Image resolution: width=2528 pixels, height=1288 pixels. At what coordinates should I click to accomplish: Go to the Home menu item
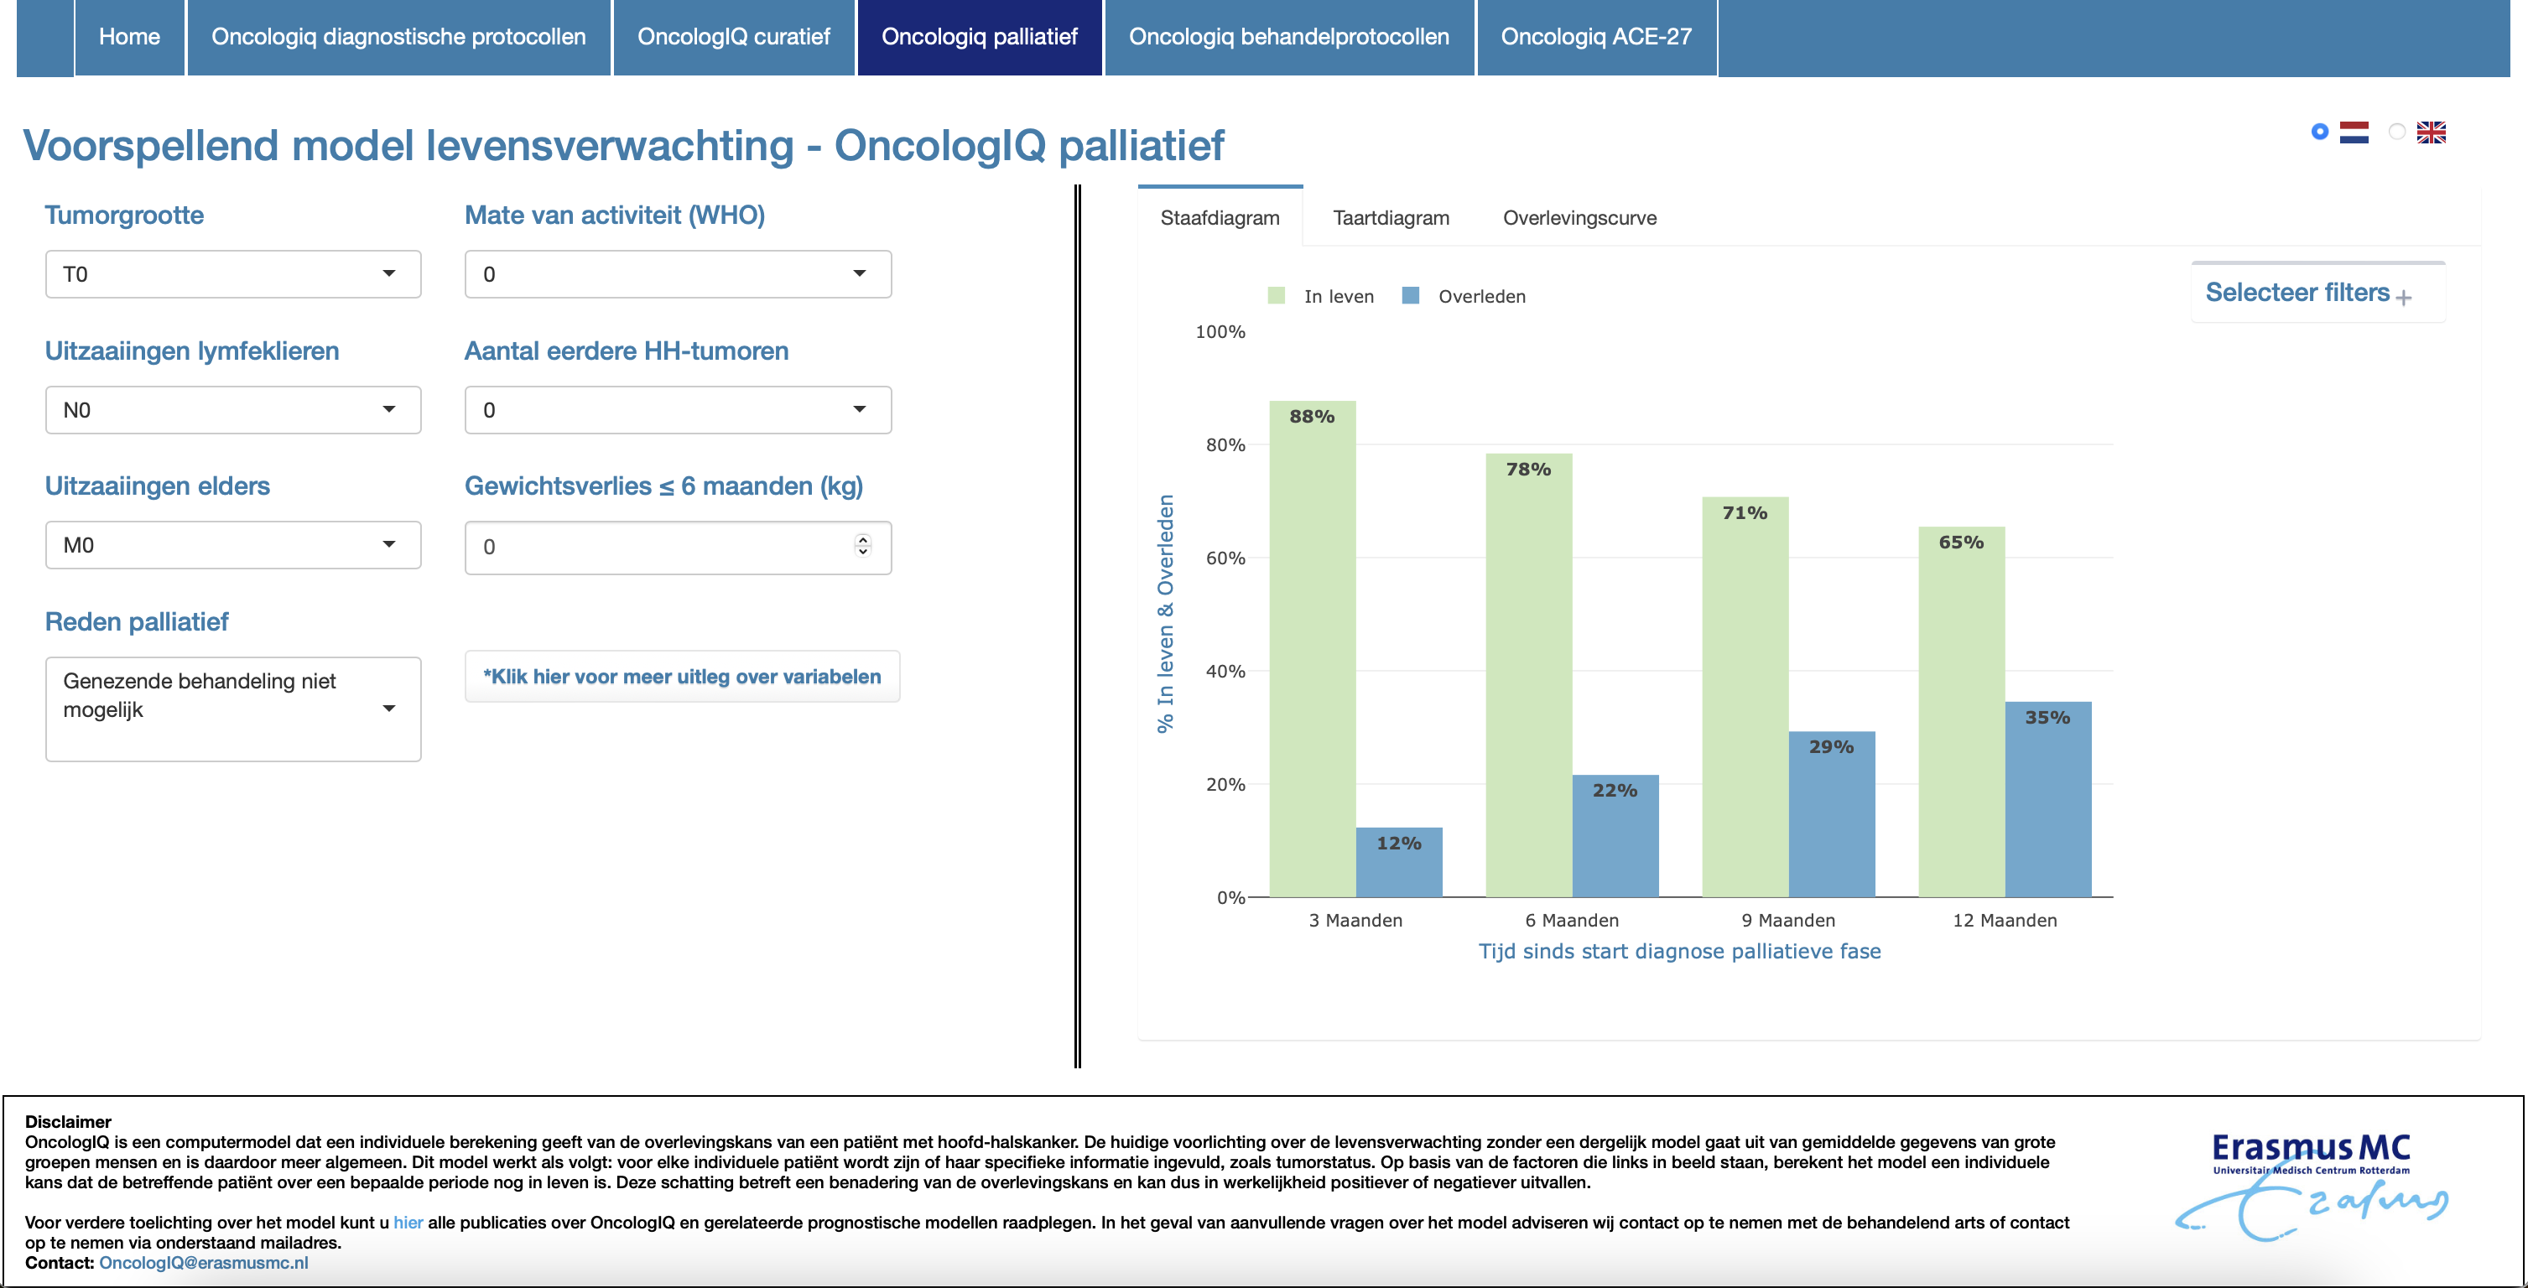pos(129,37)
